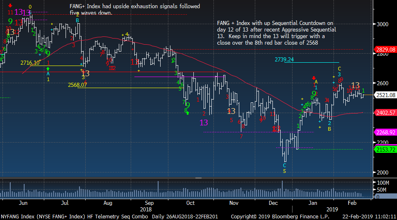Click the 22-Feb-2019 11:02:11 timestamp
This screenshot has height=220, width=397.
pos(369,217)
